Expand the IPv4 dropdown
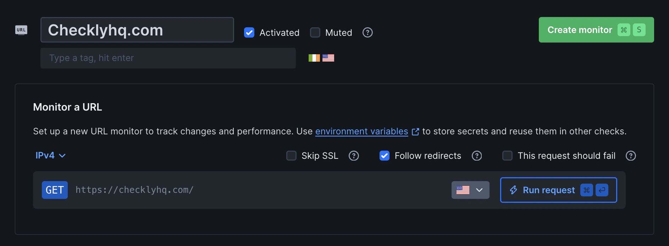 (x=50, y=155)
